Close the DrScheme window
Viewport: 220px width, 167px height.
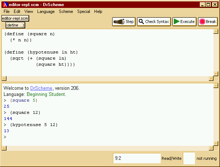[x=215, y=5]
